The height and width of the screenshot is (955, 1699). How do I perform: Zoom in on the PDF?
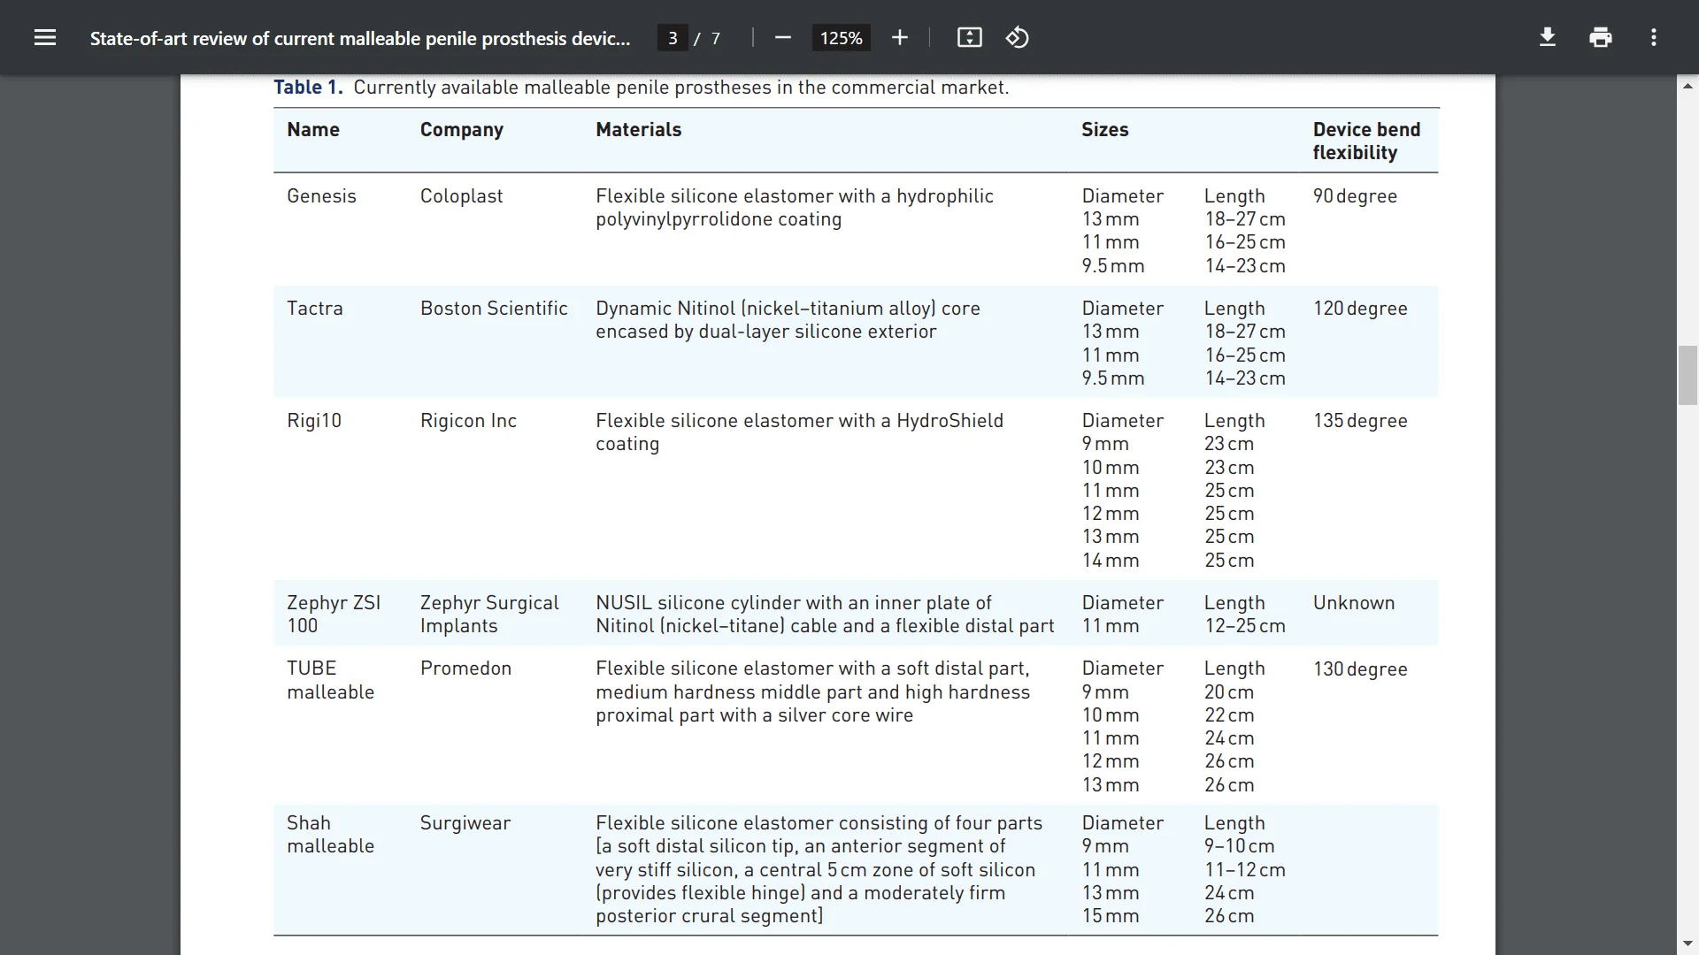[x=900, y=37]
